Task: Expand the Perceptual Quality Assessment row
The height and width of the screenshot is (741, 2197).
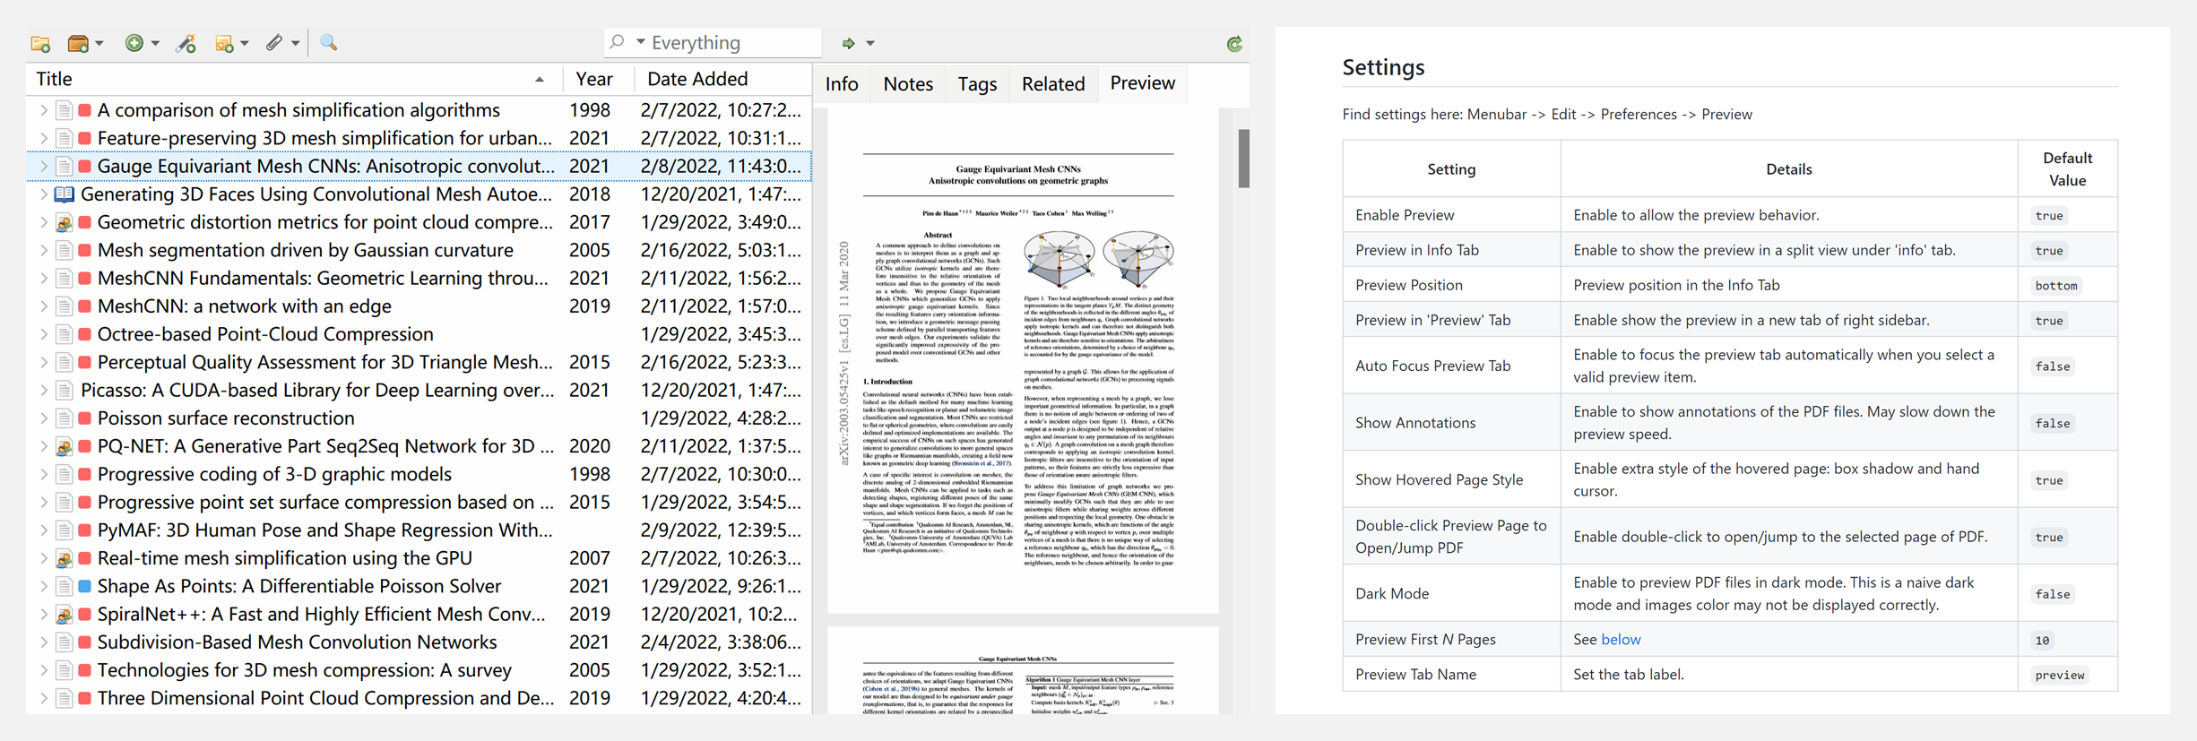Action: click(x=43, y=362)
